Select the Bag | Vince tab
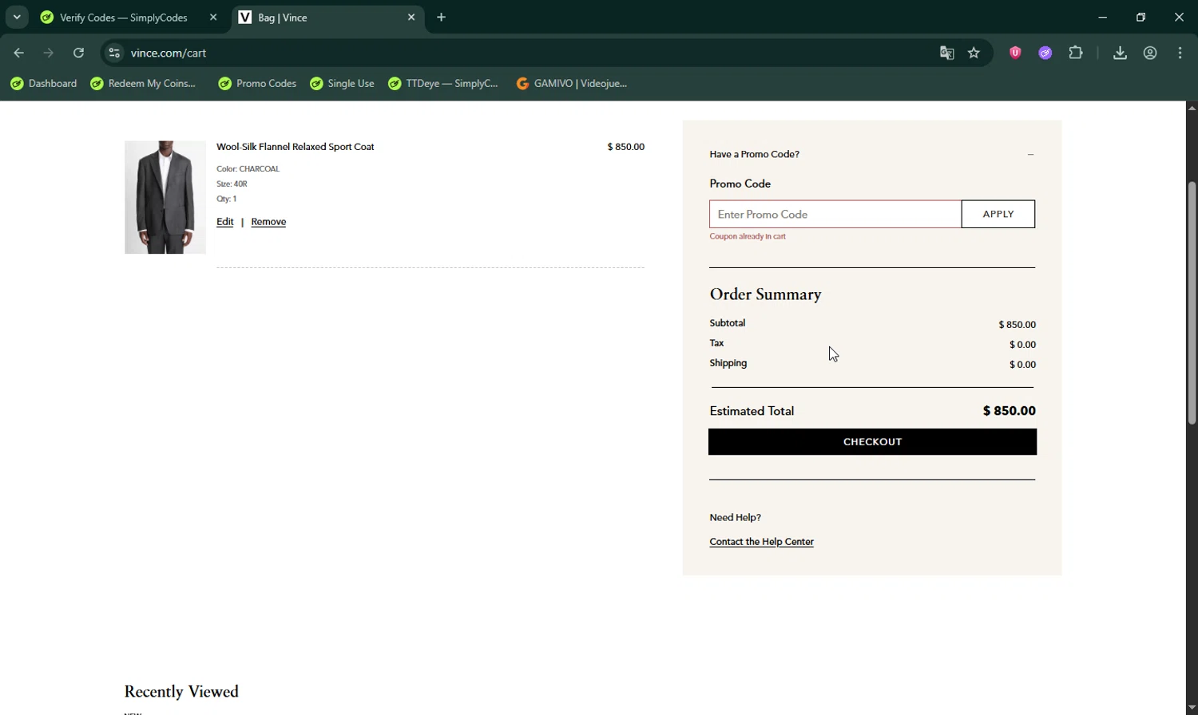 328,18
